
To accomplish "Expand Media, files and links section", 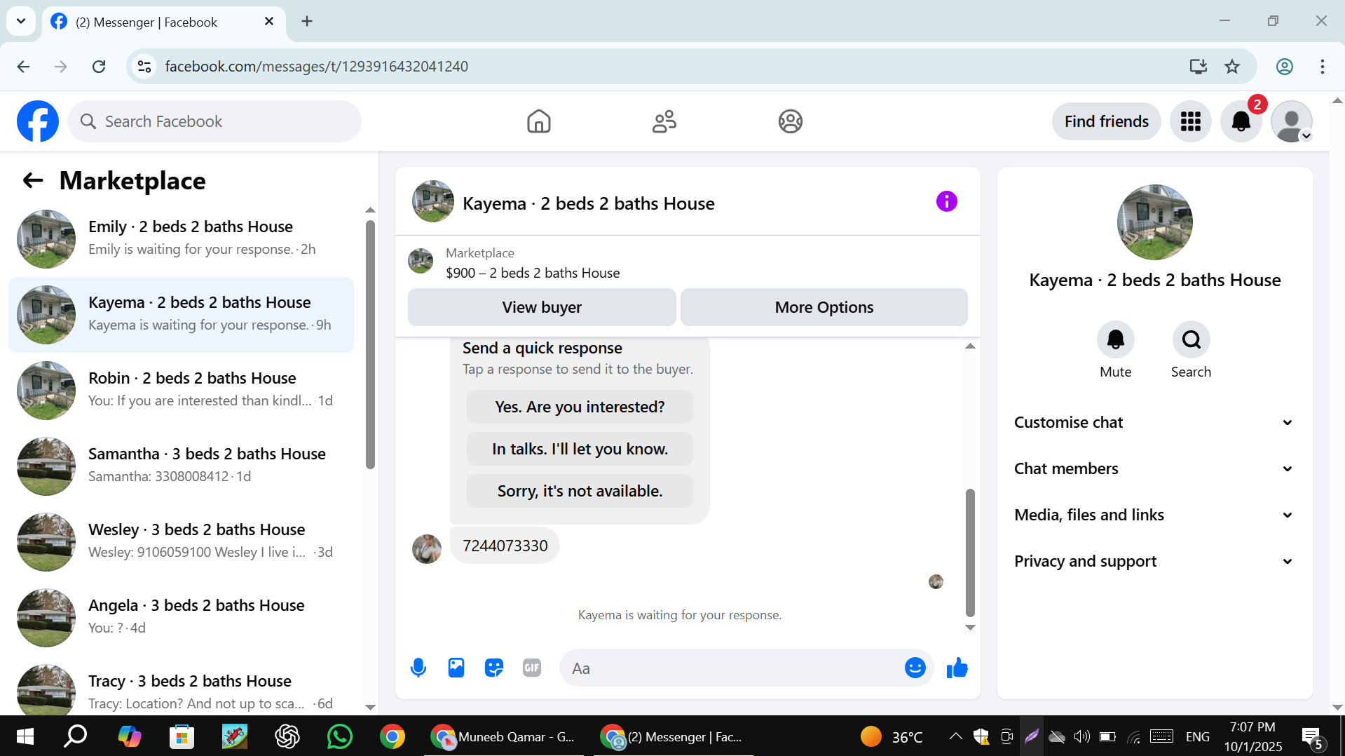I will point(1154,515).
